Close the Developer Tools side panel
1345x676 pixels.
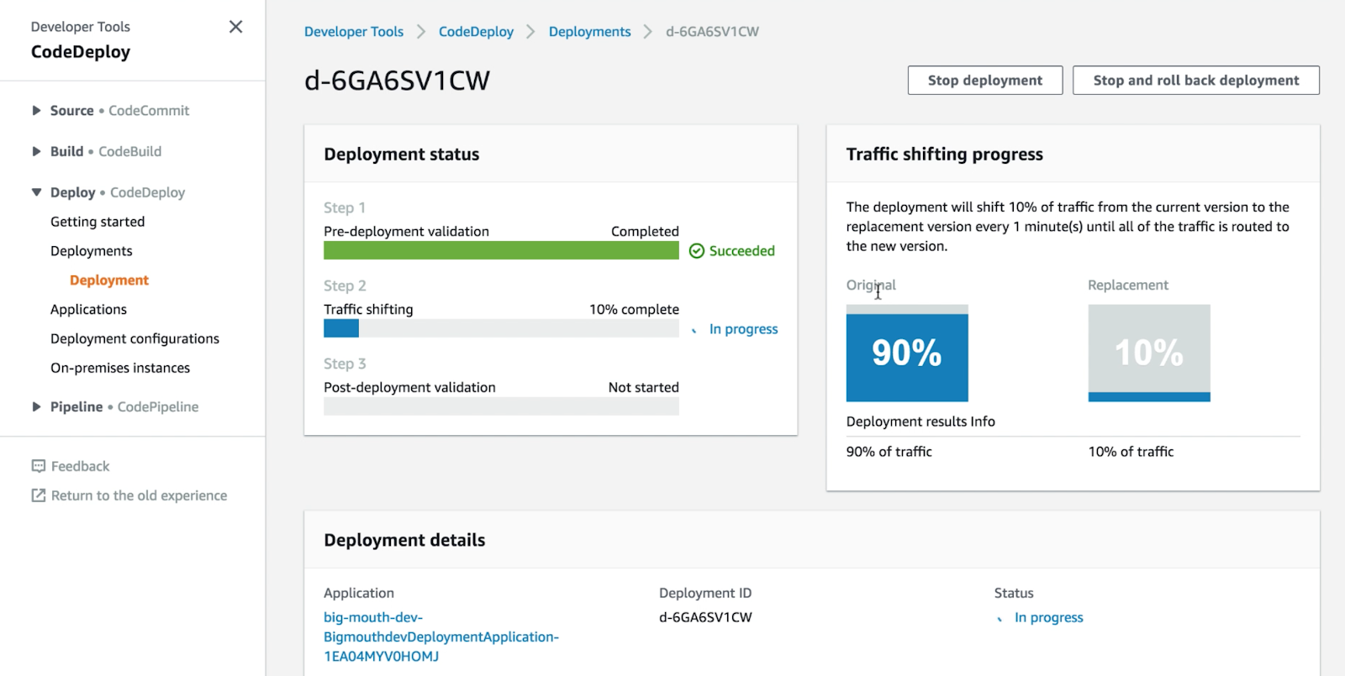(235, 27)
